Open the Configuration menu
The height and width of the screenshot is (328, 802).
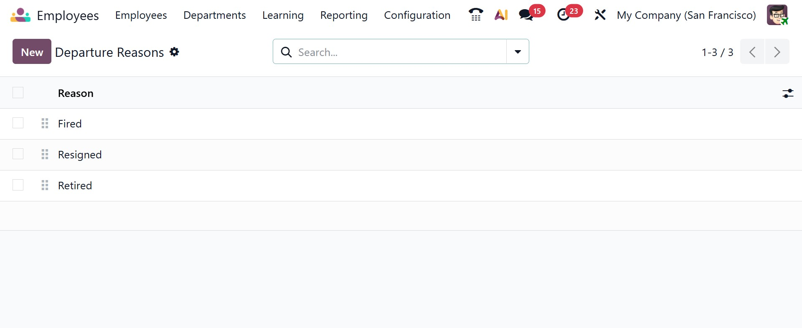(417, 15)
